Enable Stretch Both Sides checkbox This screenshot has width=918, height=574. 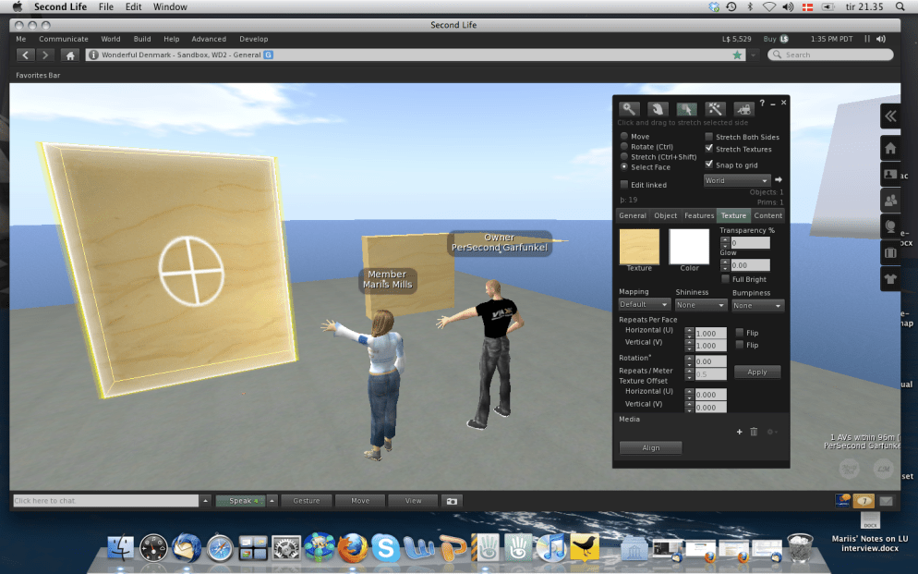(x=709, y=137)
